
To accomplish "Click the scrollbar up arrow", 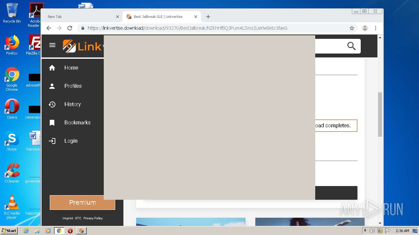I will click(380, 38).
